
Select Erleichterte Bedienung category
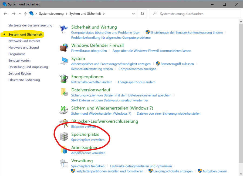tap(24, 80)
